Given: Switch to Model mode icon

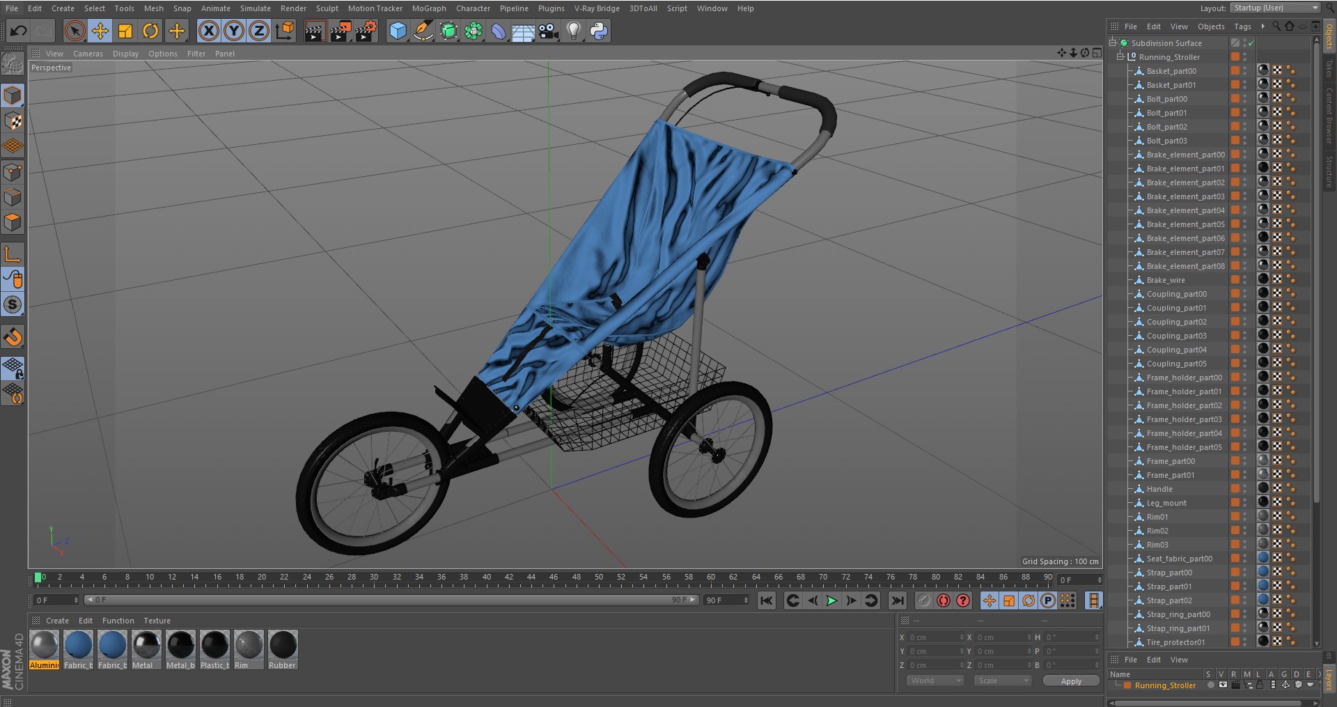Looking at the screenshot, I should tap(13, 95).
